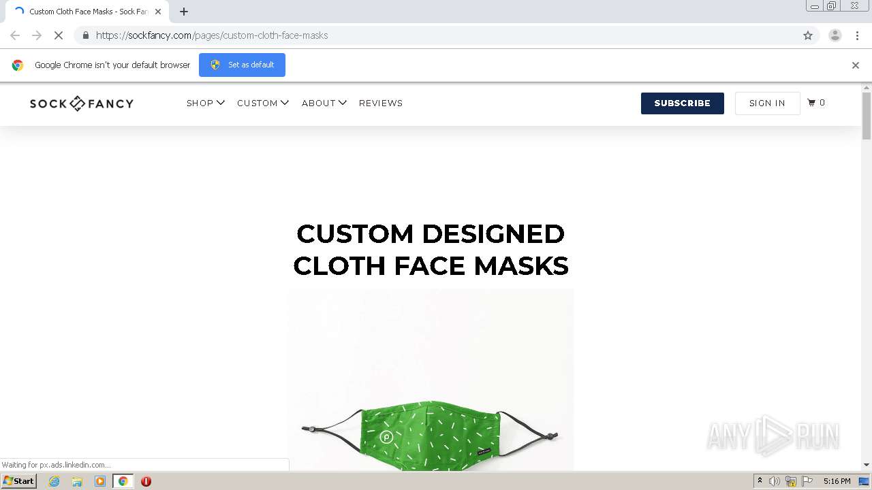The height and width of the screenshot is (490, 872).
Task: Click the Custom Designed Cloth Face Masks heading
Action: pos(431,250)
